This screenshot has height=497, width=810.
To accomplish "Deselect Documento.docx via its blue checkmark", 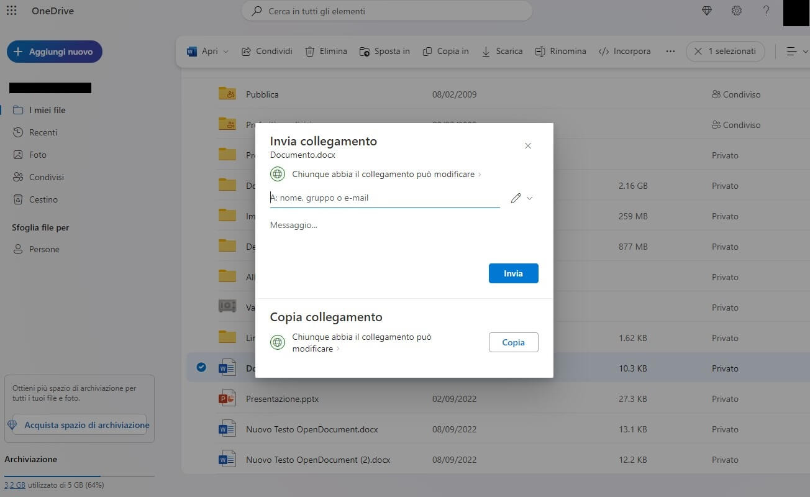I will pyautogui.click(x=201, y=367).
